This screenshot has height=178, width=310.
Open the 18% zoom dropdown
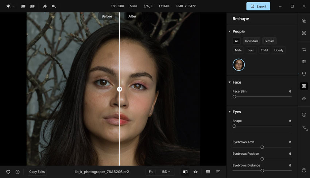pyautogui.click(x=166, y=172)
